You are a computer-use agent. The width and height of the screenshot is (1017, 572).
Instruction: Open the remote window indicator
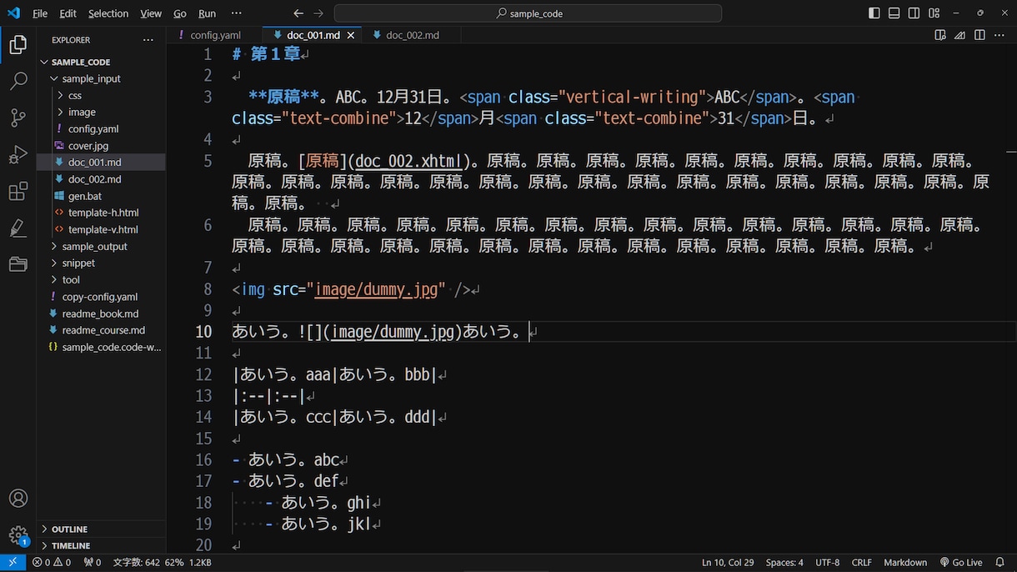click(13, 563)
